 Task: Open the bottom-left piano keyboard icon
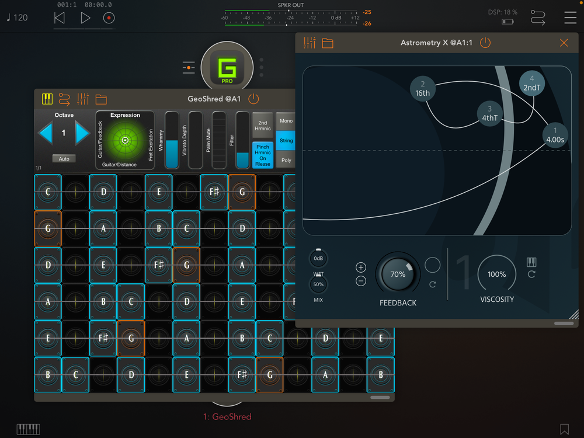click(x=28, y=429)
